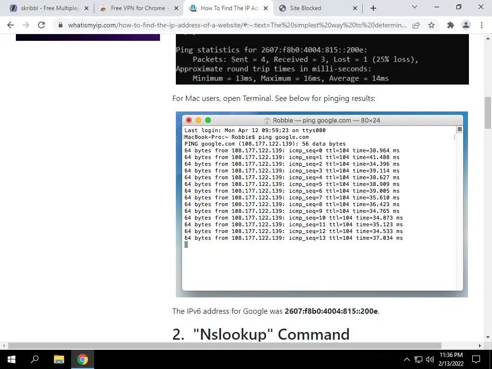This screenshot has height=369, width=492.
Task: Click the Windows ping statistics image
Action: pyautogui.click(x=322, y=59)
